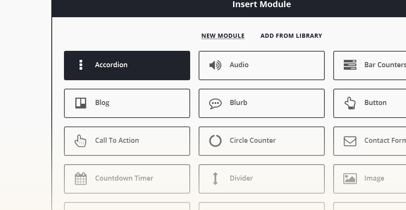Click the Accordion three-dot icon
Viewport: 406px width, 210px height.
(x=81, y=65)
